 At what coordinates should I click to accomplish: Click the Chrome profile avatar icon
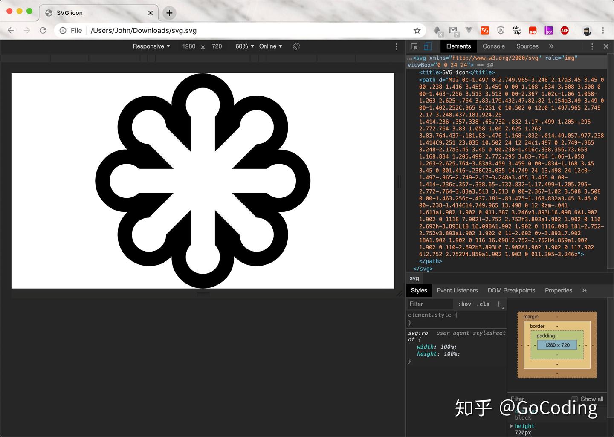(x=587, y=30)
